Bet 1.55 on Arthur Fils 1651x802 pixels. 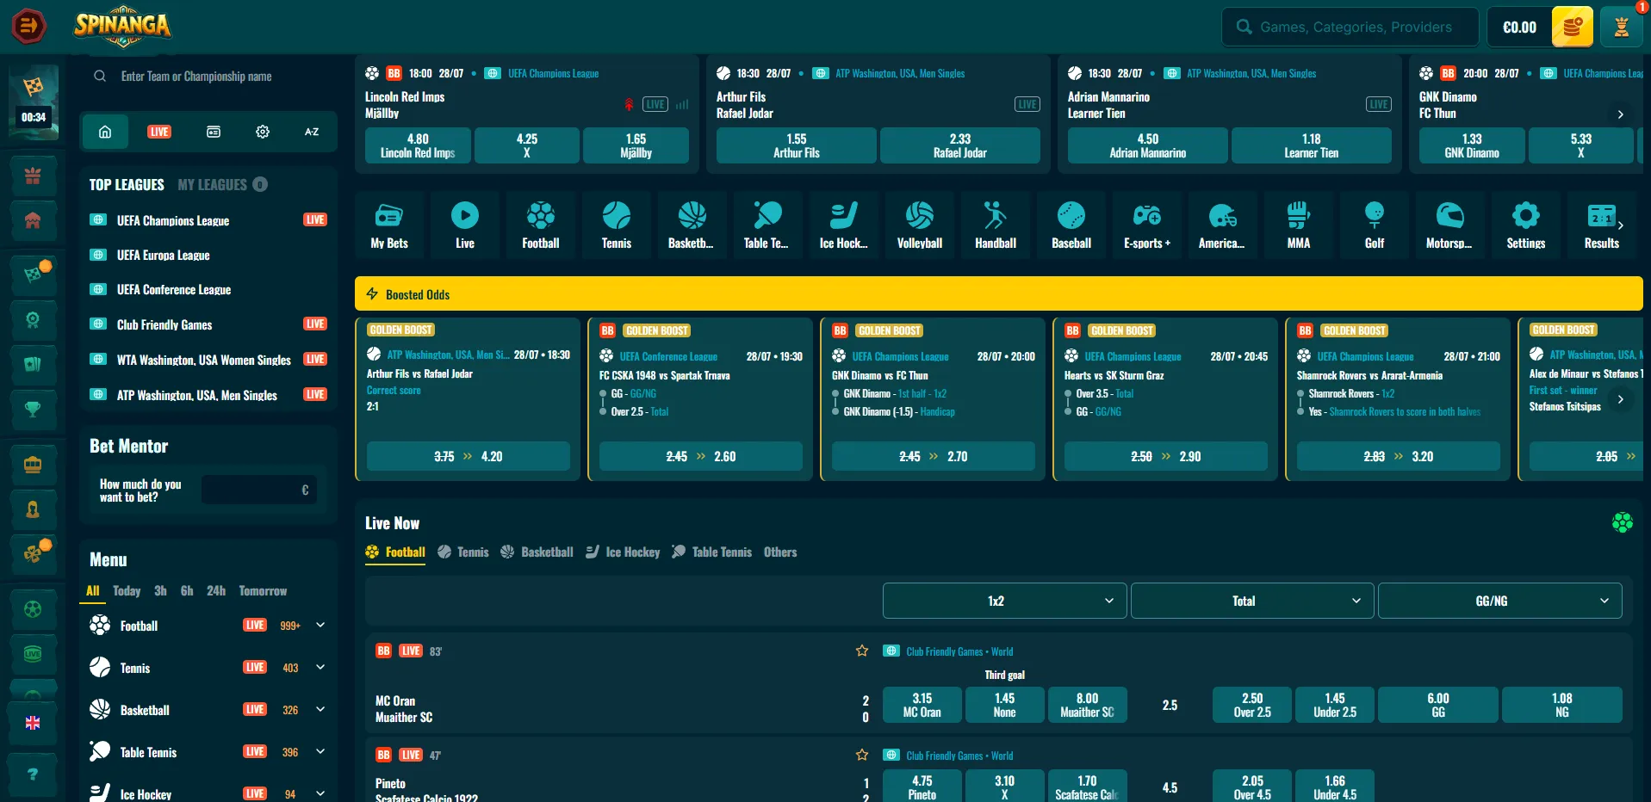797,145
